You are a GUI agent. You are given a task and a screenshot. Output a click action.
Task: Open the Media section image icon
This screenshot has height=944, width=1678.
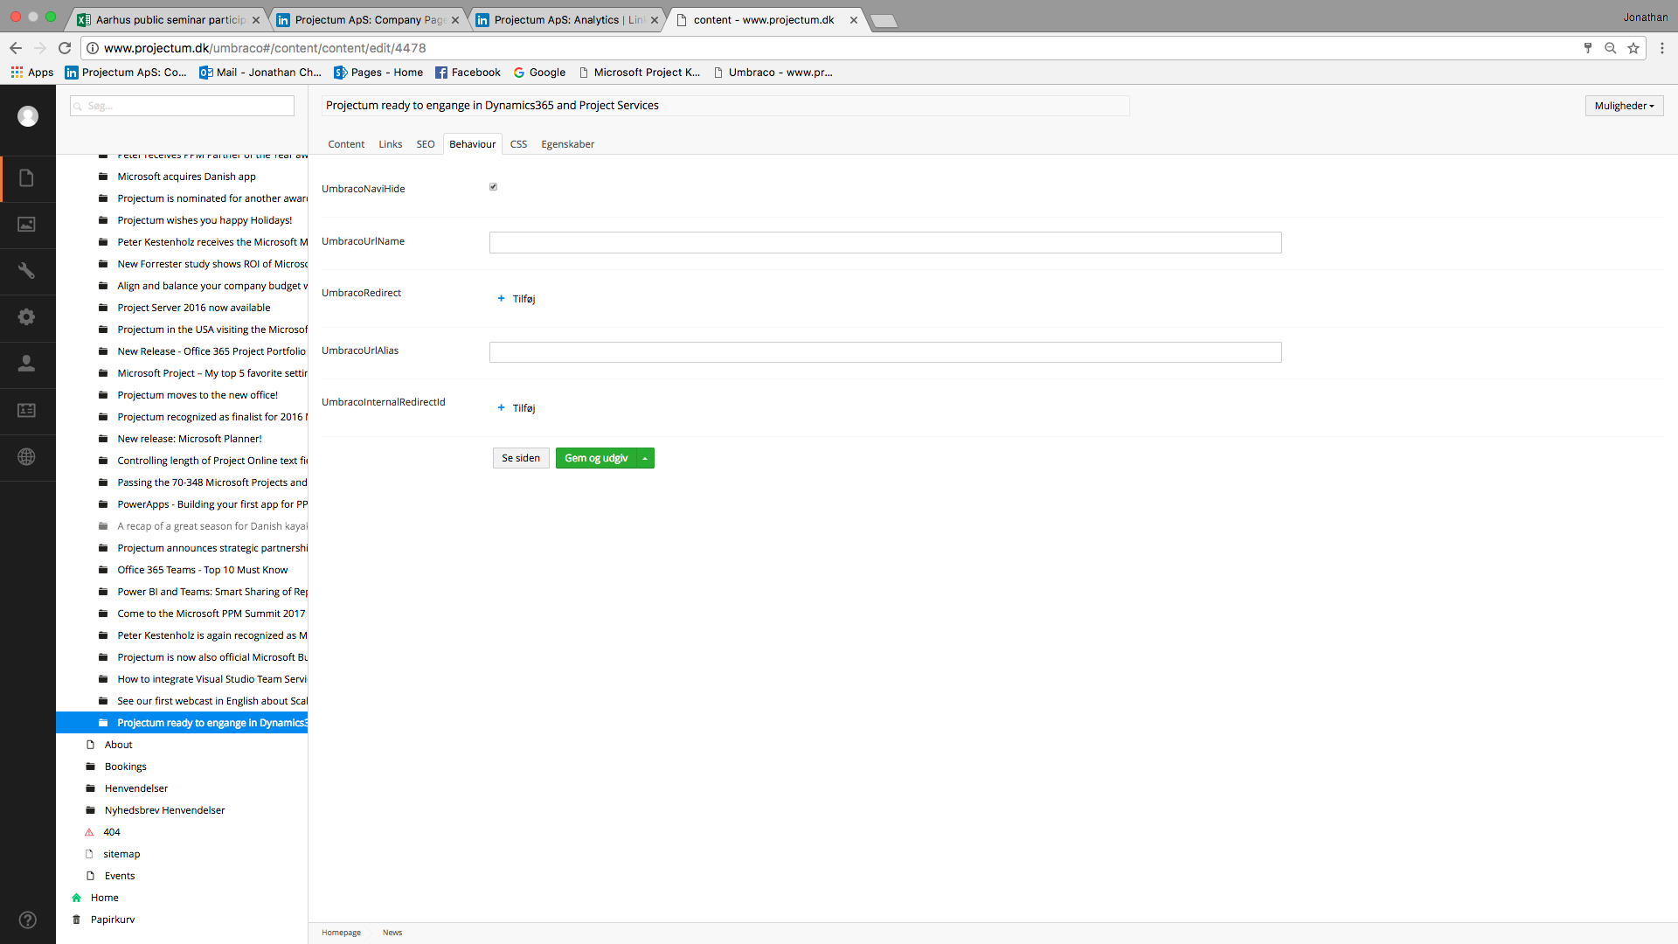27,225
